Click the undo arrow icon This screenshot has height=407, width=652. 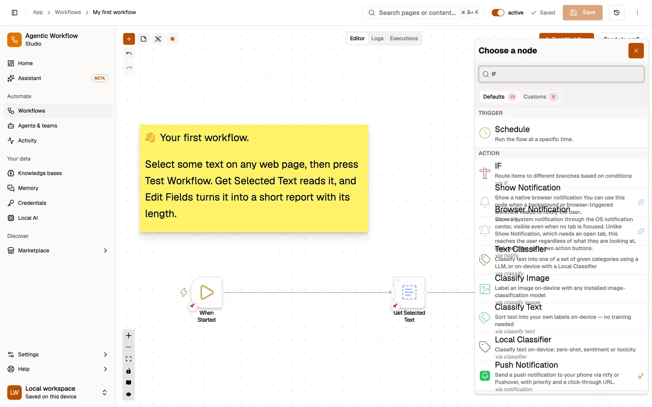129,53
